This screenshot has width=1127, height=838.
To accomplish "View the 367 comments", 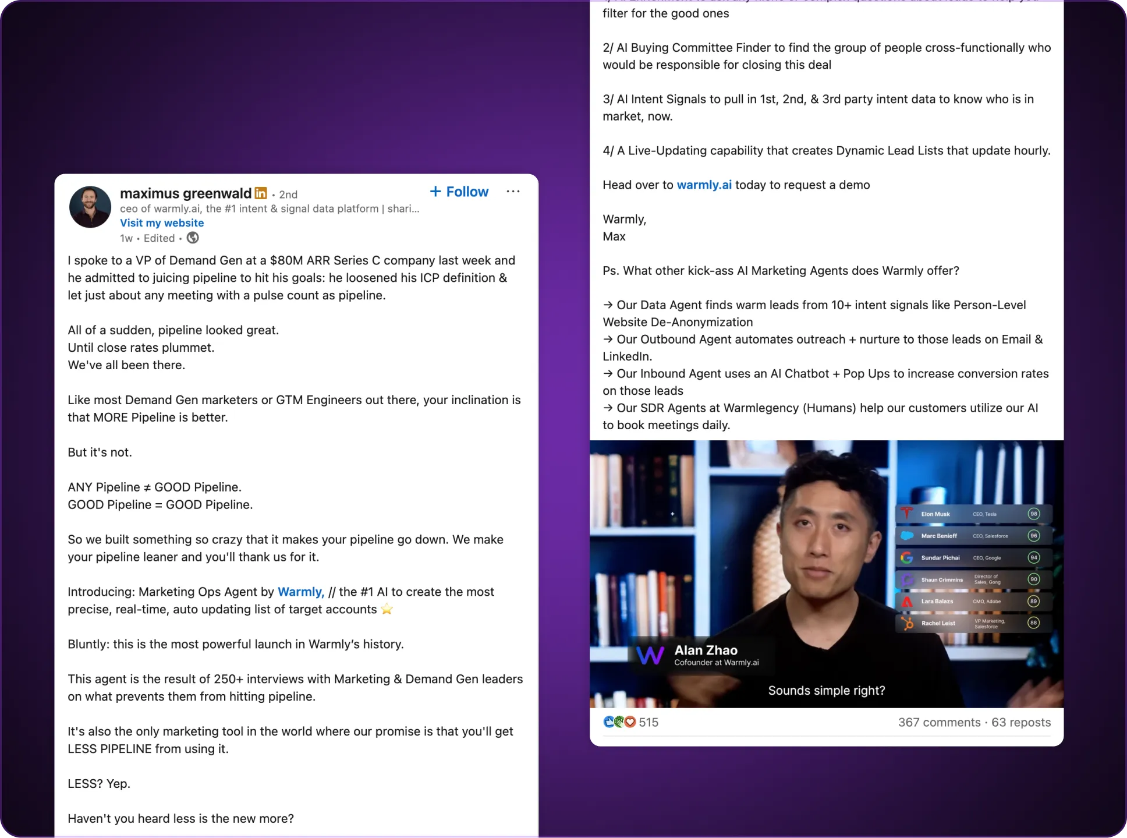I will 939,722.
